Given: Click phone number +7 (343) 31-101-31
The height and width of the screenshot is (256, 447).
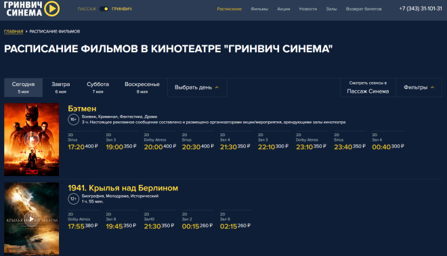Looking at the screenshot, I should coord(421,9).
